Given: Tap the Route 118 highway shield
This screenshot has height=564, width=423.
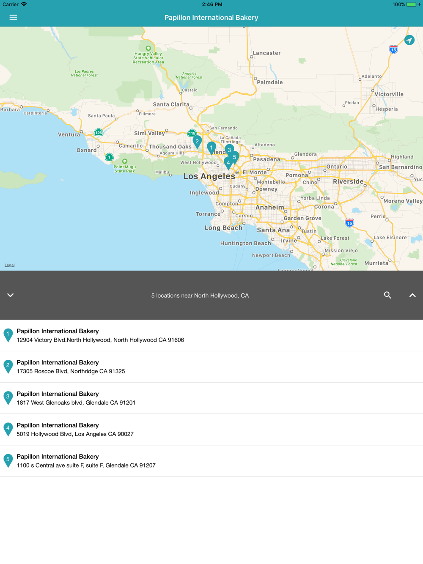Looking at the screenshot, I should click(192, 133).
